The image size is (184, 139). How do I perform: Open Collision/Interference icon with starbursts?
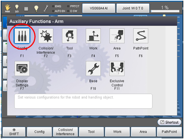(46, 36)
